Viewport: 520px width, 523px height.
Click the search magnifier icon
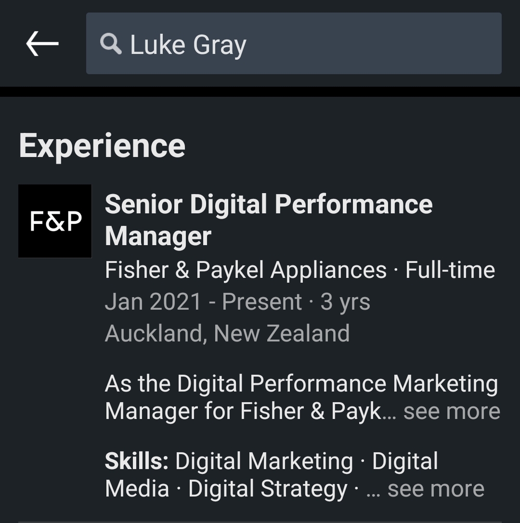point(111,44)
